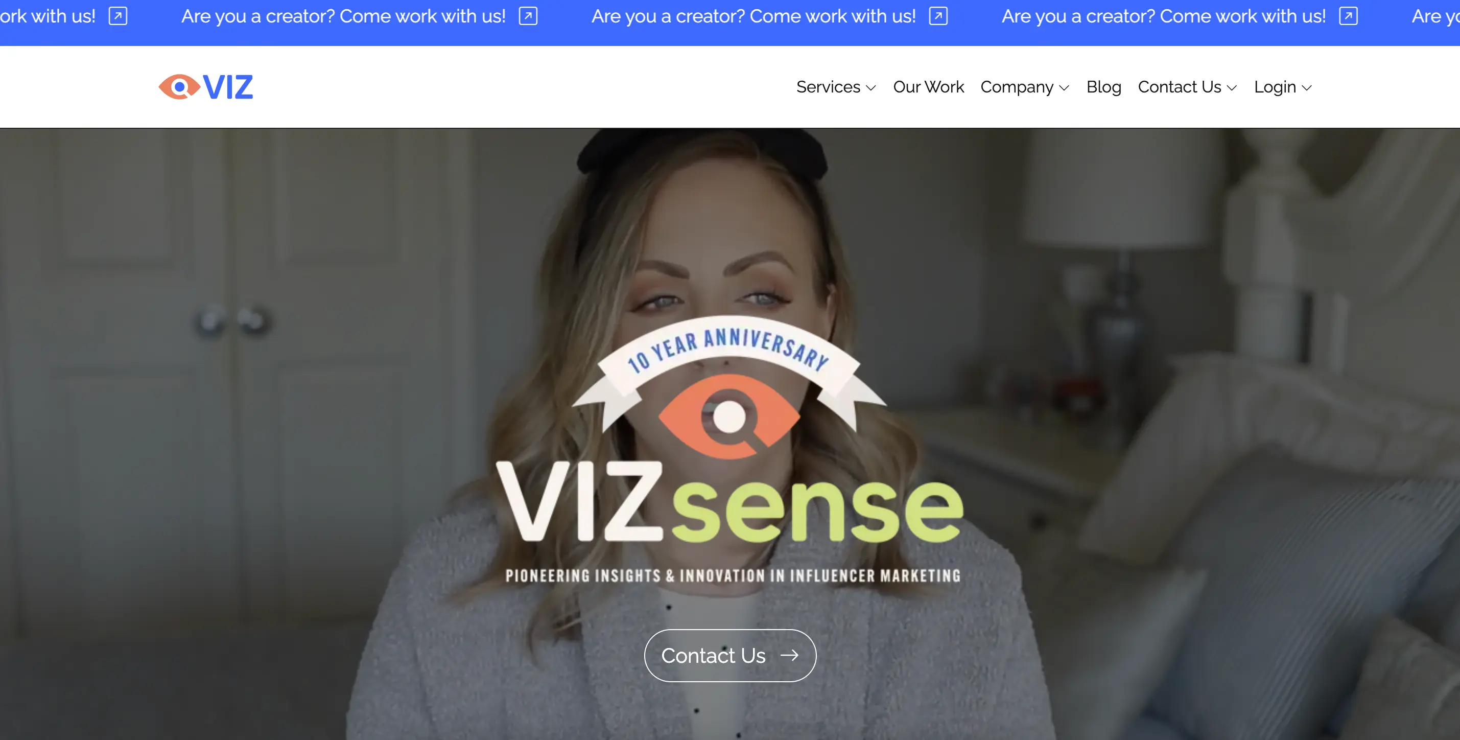Open the Services menu label
The image size is (1460, 740).
(828, 87)
